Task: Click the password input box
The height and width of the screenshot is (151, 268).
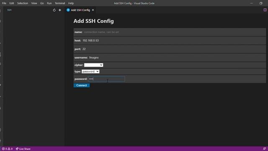Action: click(x=106, y=79)
